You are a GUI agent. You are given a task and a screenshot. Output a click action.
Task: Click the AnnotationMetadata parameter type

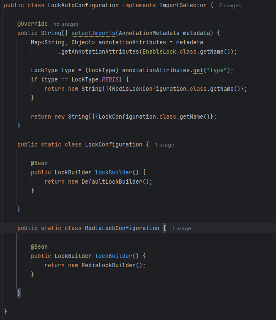[149, 33]
